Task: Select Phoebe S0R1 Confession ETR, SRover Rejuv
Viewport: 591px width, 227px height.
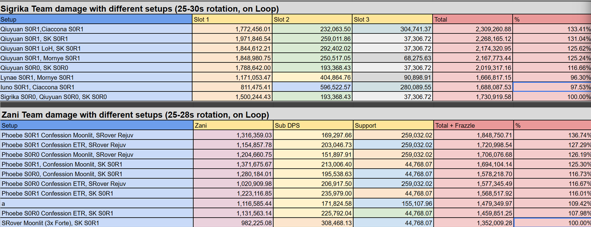Action: coord(96,145)
